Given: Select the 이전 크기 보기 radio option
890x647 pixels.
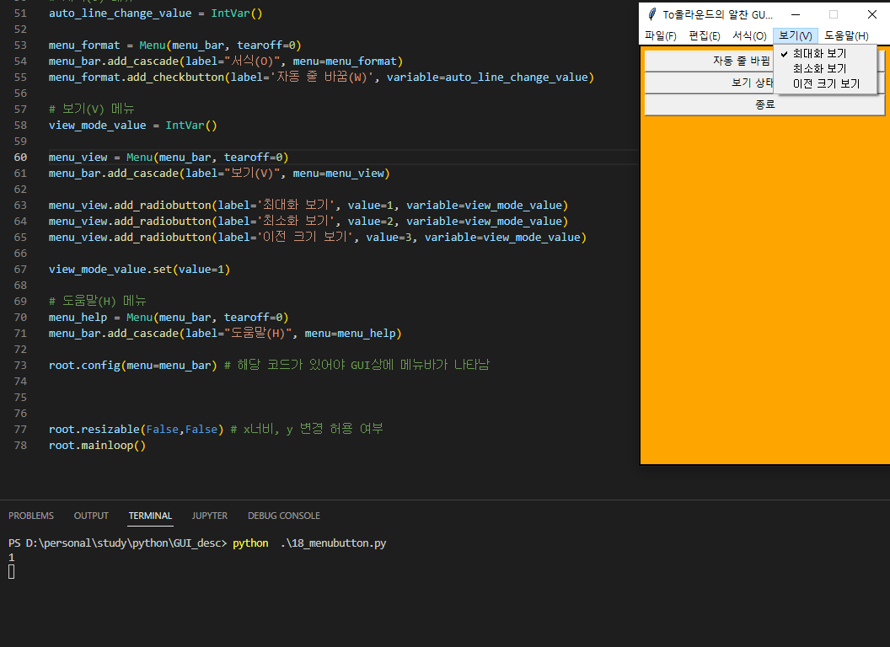Looking at the screenshot, I should coord(825,84).
